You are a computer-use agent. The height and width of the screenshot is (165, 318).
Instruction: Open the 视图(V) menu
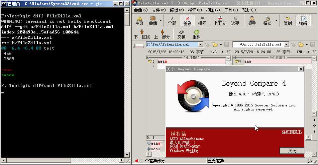tap(213, 10)
